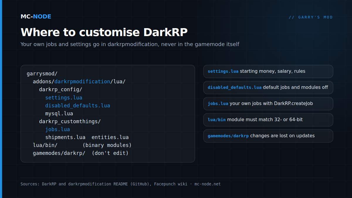Select the darkrp_config/ folder line
The width and height of the screenshot is (352, 198).
(60, 89)
